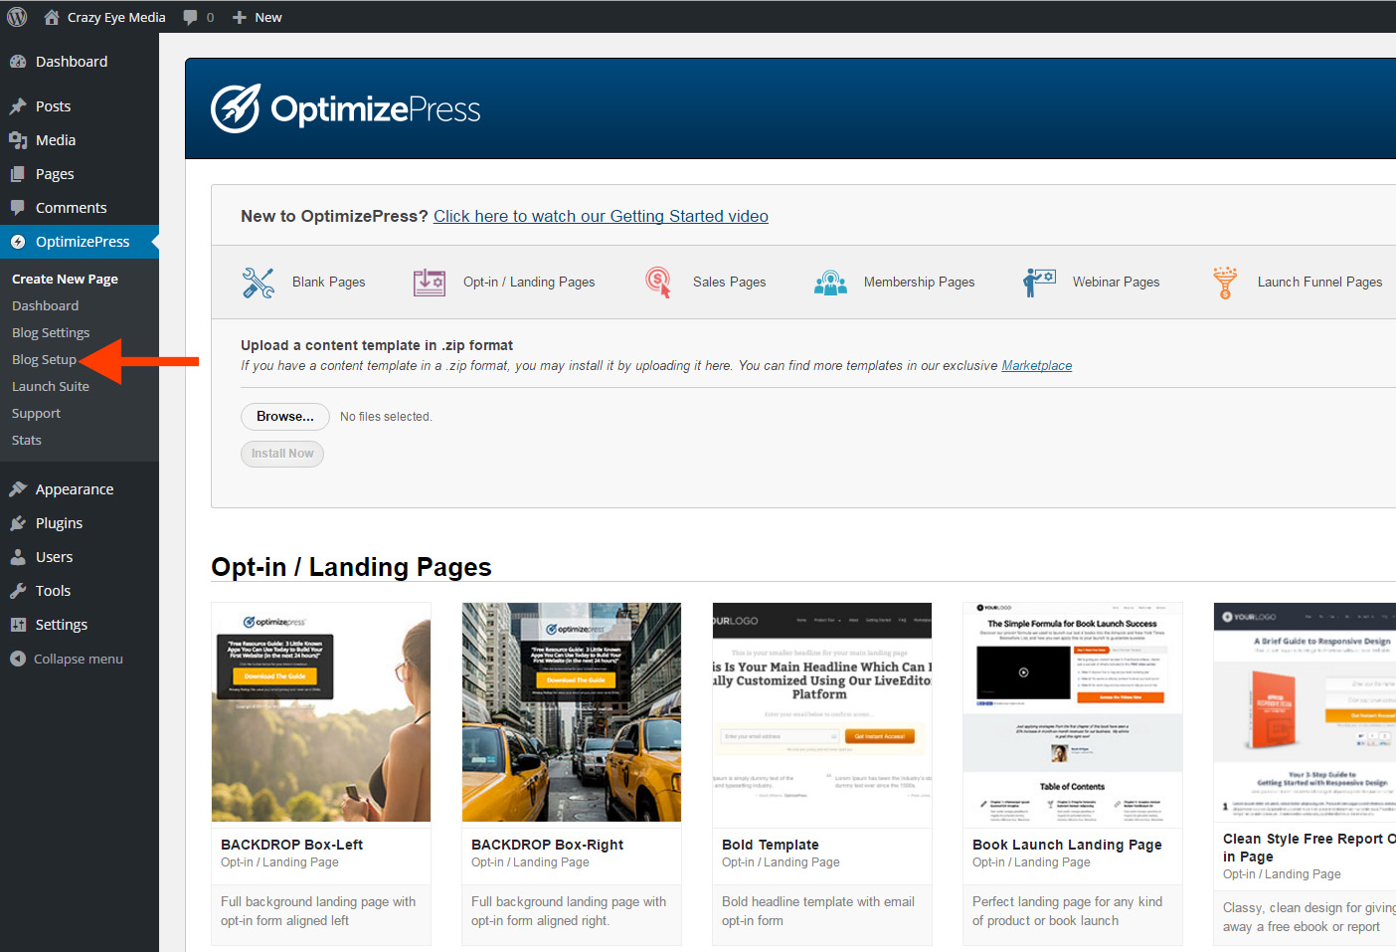Click the OptimizePress rocket logo
The height and width of the screenshot is (952, 1396).
236,108
